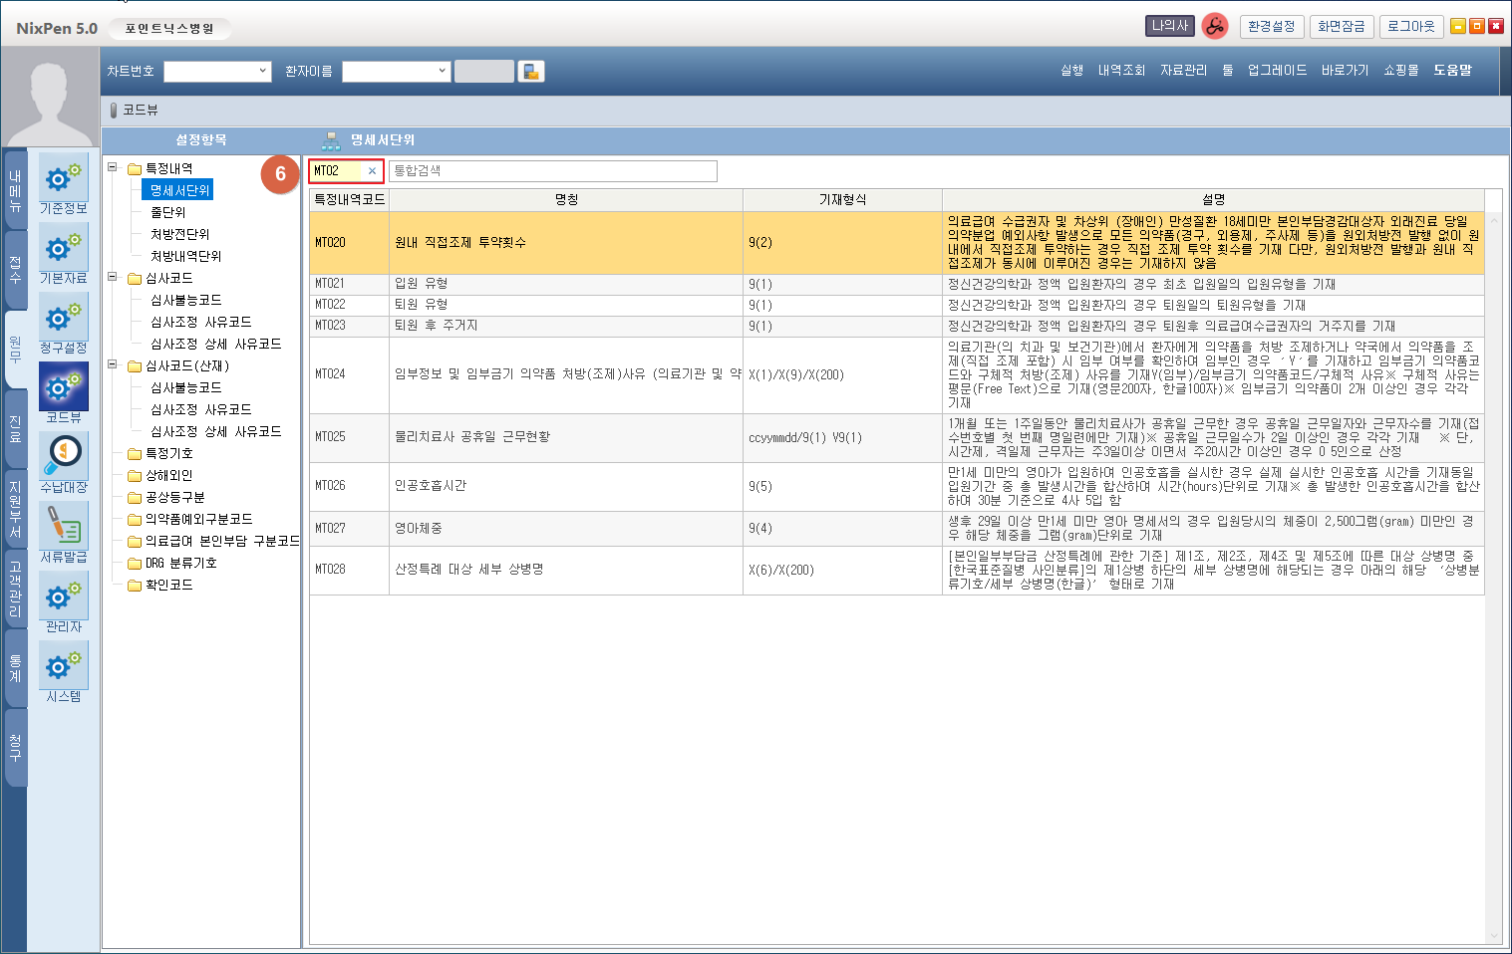Click the 통합검색 search field
Image resolution: width=1512 pixels, height=954 pixels.
coord(552,171)
